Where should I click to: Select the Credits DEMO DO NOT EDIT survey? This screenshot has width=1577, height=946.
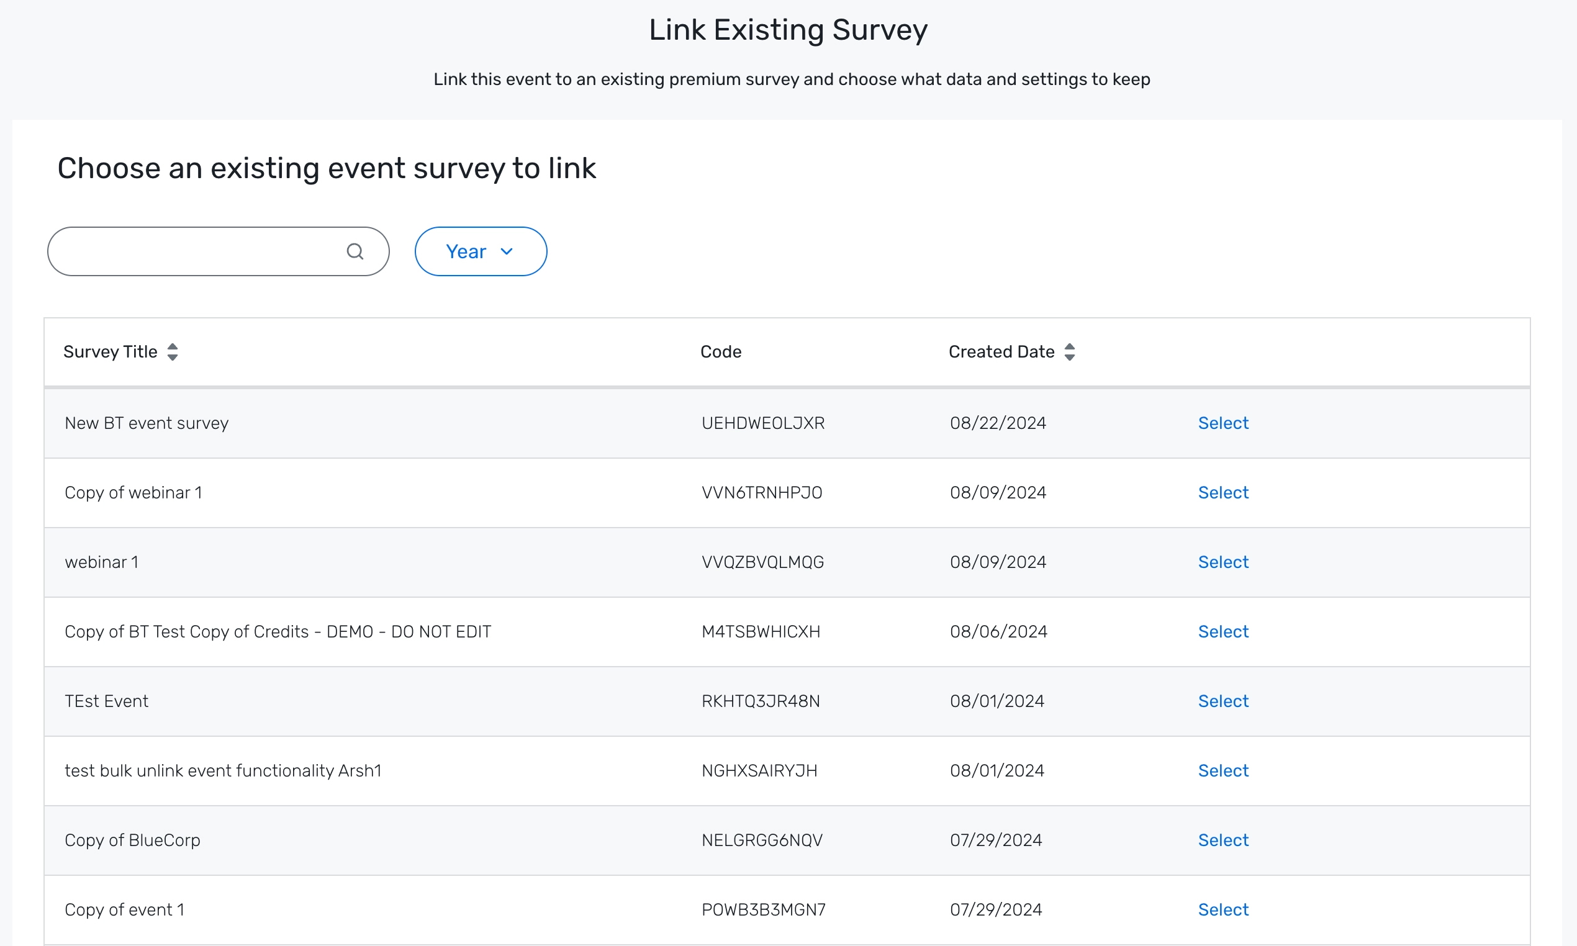(1222, 631)
